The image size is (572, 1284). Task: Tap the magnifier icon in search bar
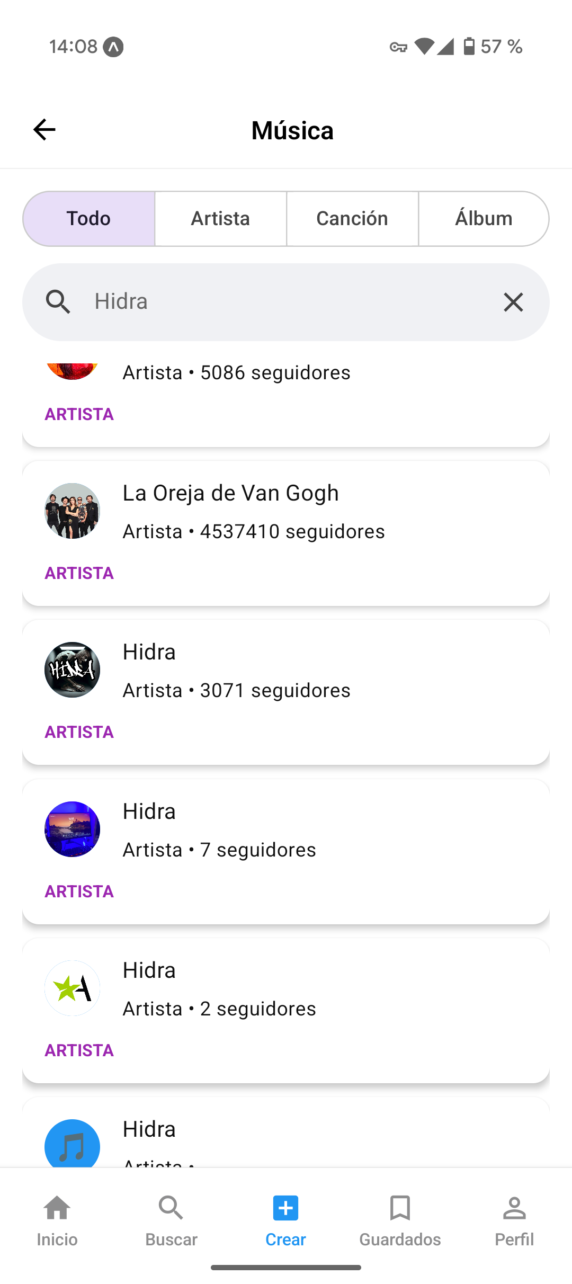pyautogui.click(x=58, y=302)
